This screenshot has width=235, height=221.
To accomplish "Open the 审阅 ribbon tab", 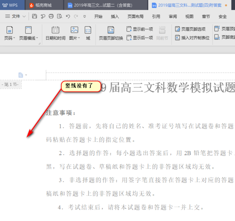I will [173, 16].
